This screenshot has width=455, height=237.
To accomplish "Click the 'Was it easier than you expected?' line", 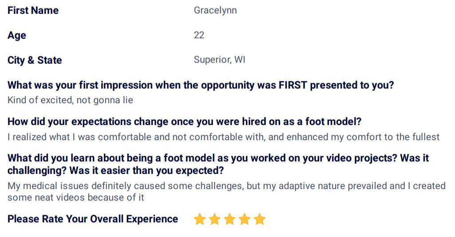I will click(x=146, y=170).
